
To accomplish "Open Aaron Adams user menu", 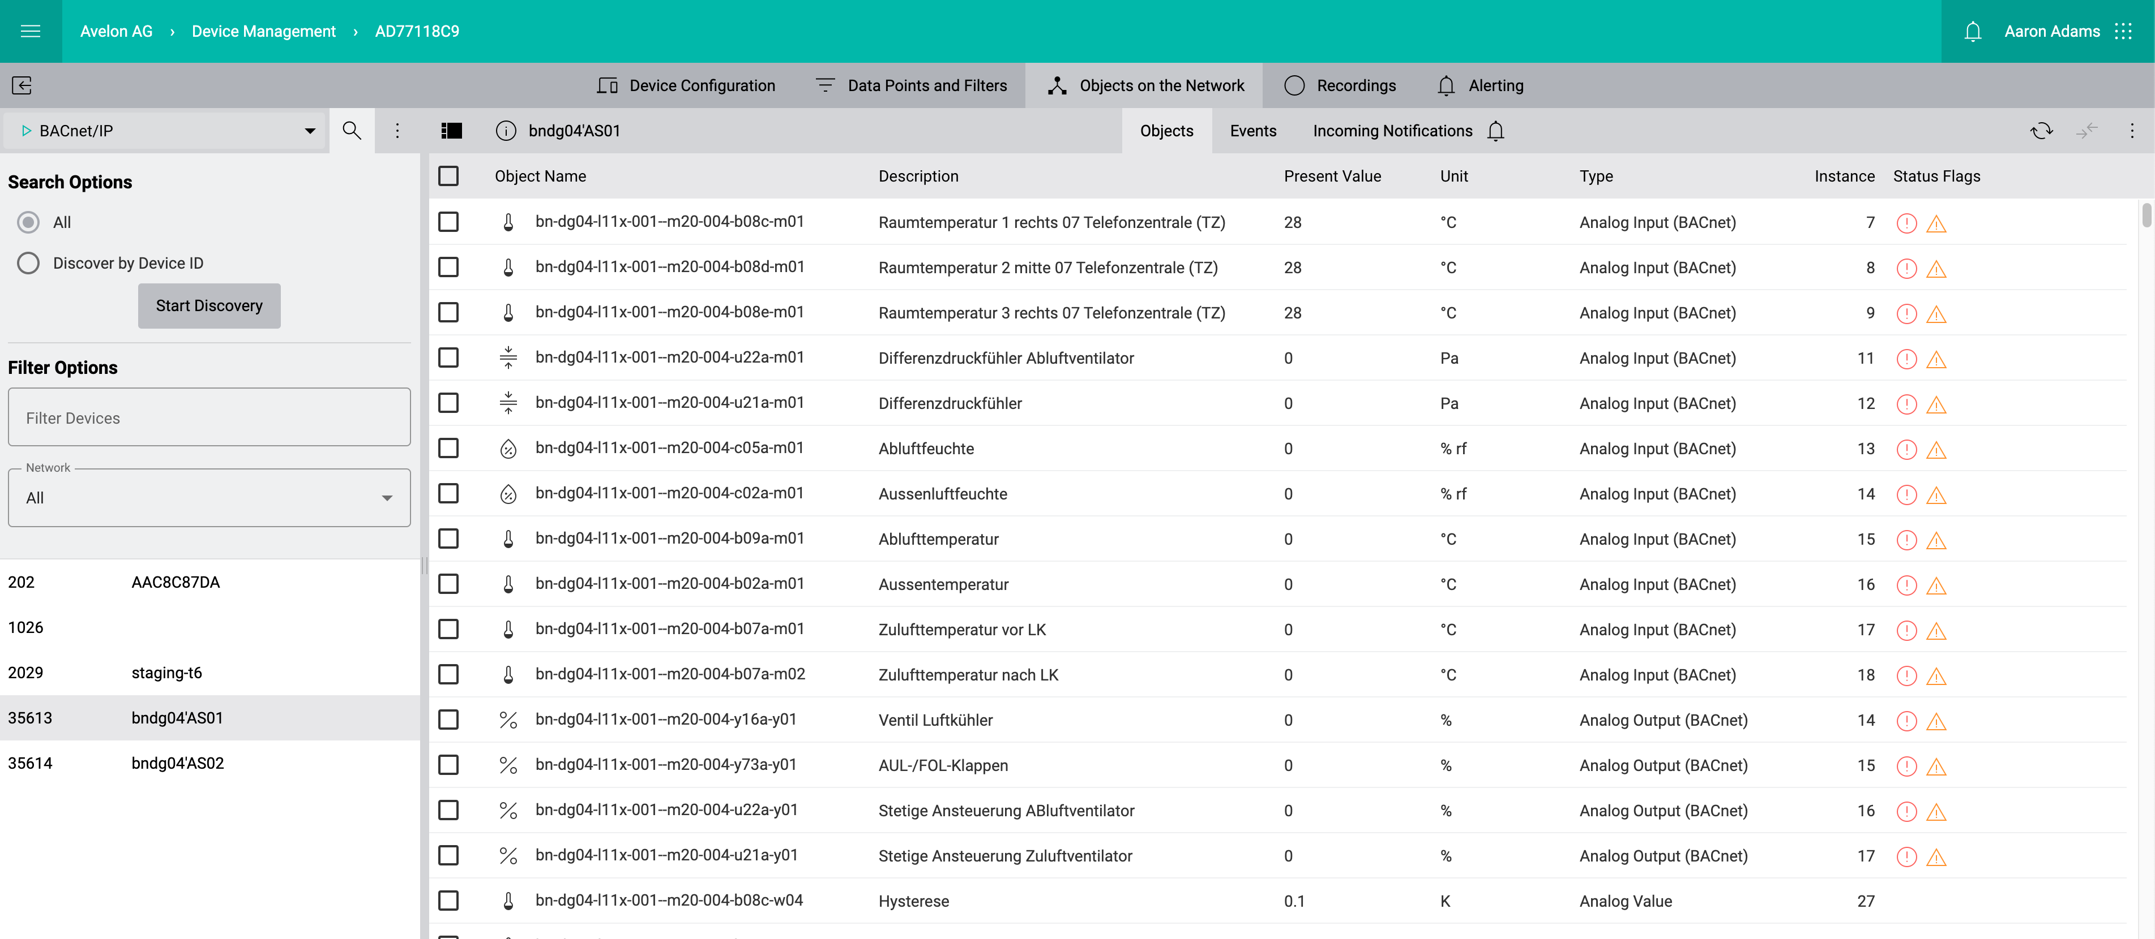I will [2051, 31].
